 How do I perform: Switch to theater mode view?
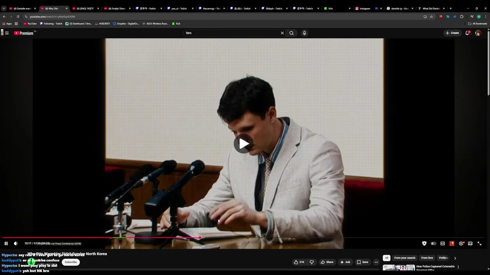pyautogui.click(x=470, y=243)
